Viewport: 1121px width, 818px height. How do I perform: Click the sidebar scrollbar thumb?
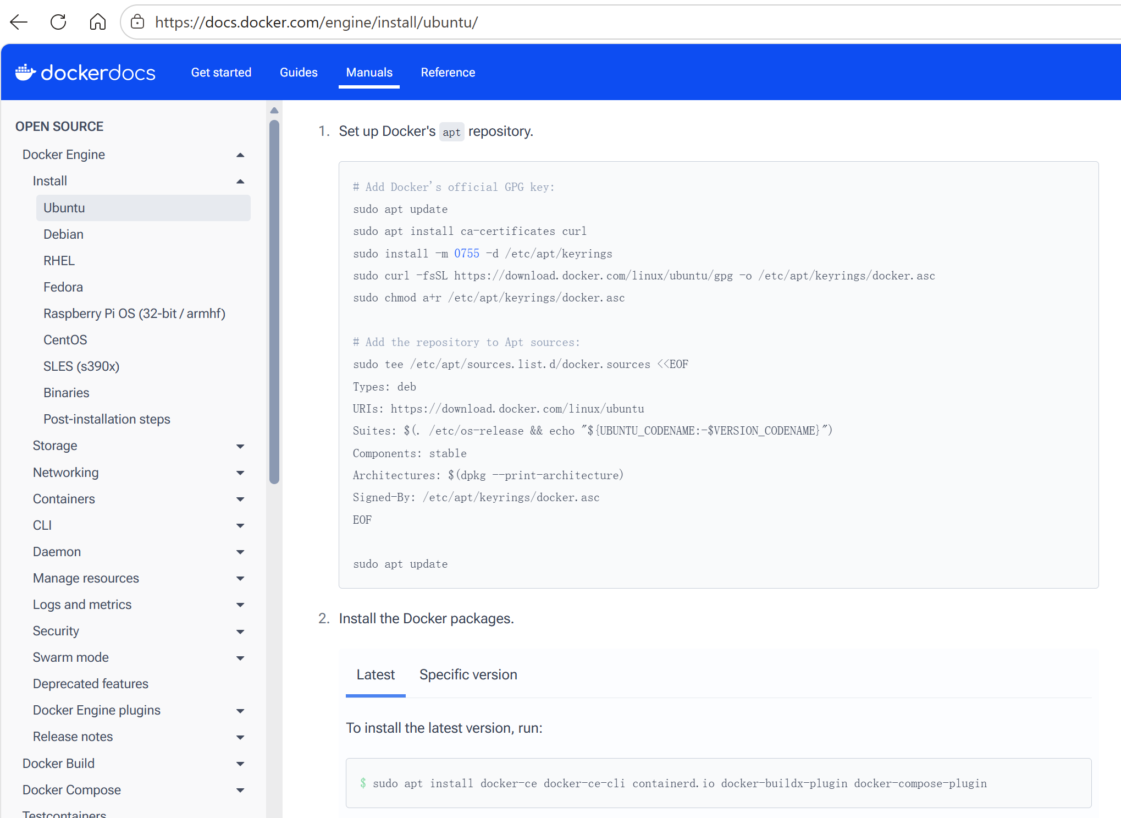point(274,301)
